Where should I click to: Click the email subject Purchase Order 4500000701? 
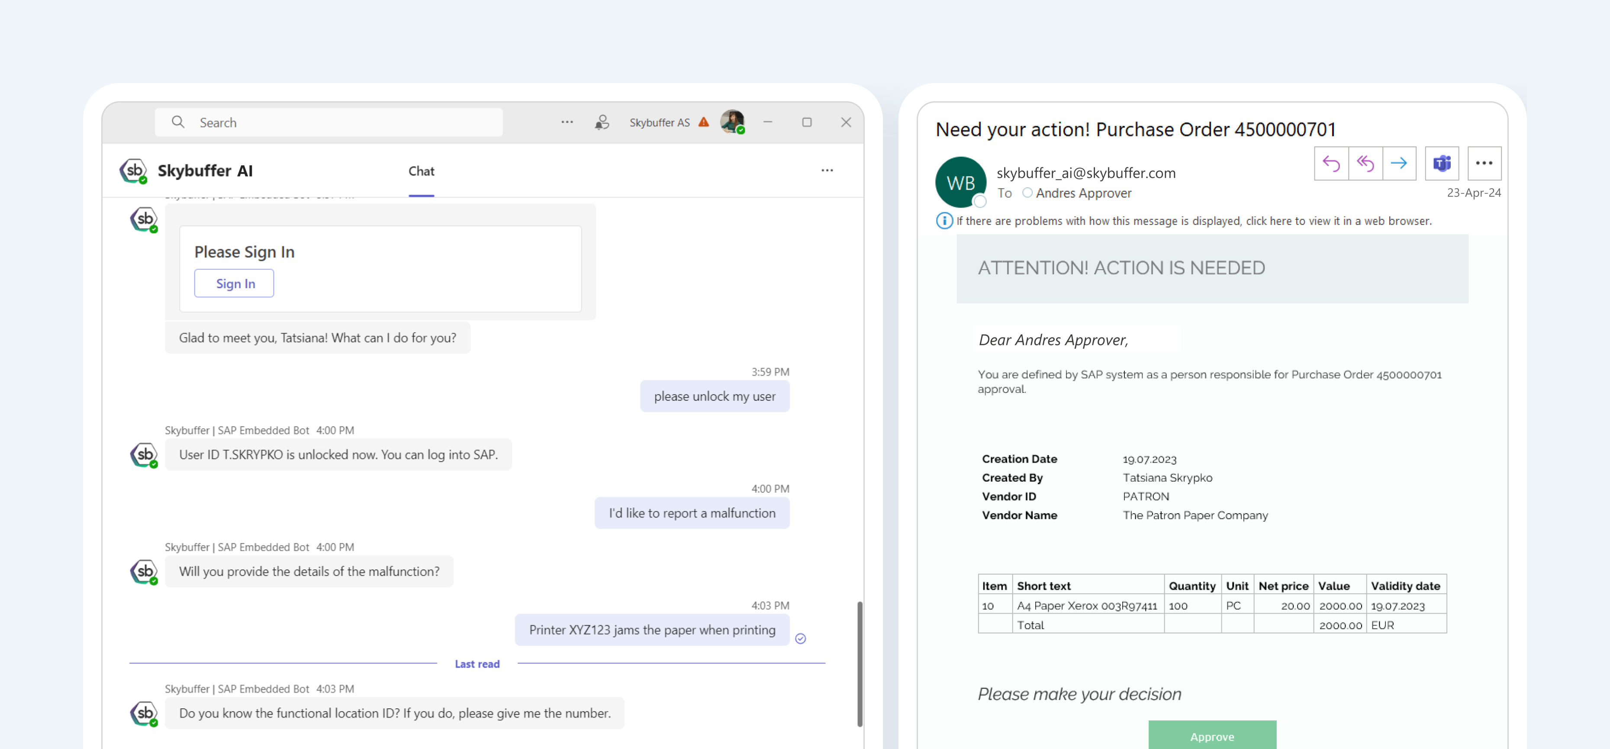tap(1135, 129)
